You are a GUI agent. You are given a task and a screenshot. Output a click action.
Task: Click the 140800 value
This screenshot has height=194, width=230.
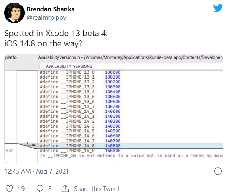click(x=113, y=146)
